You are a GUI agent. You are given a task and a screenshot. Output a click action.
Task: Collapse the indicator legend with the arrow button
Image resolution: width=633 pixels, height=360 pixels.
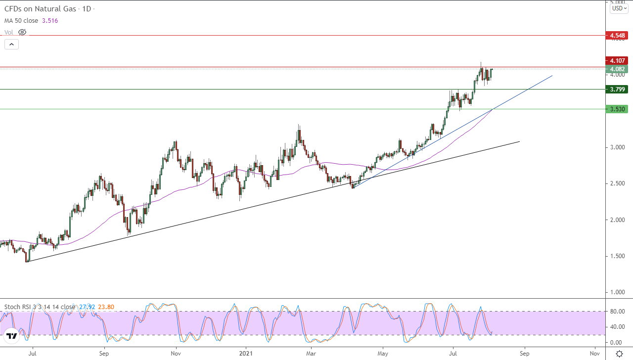(x=11, y=44)
